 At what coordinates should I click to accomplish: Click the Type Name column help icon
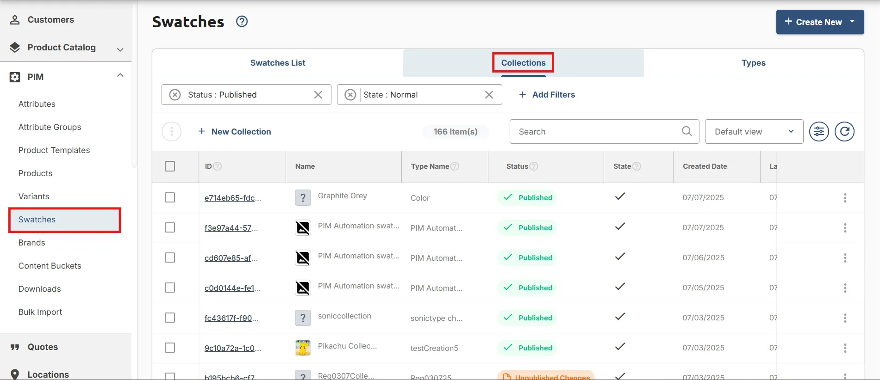455,166
